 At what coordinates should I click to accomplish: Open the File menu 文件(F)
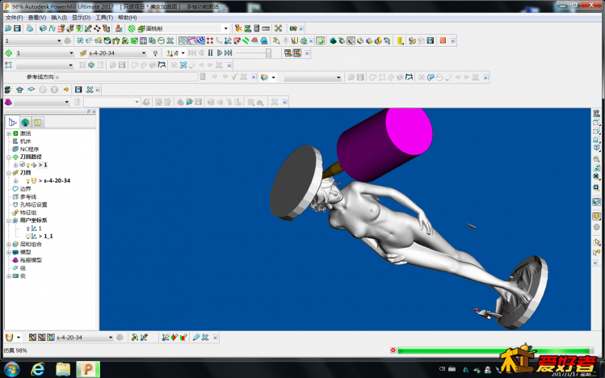click(x=15, y=18)
